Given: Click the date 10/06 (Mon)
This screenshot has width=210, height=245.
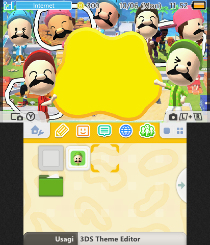Looking at the screenshot, I should tap(140, 6).
